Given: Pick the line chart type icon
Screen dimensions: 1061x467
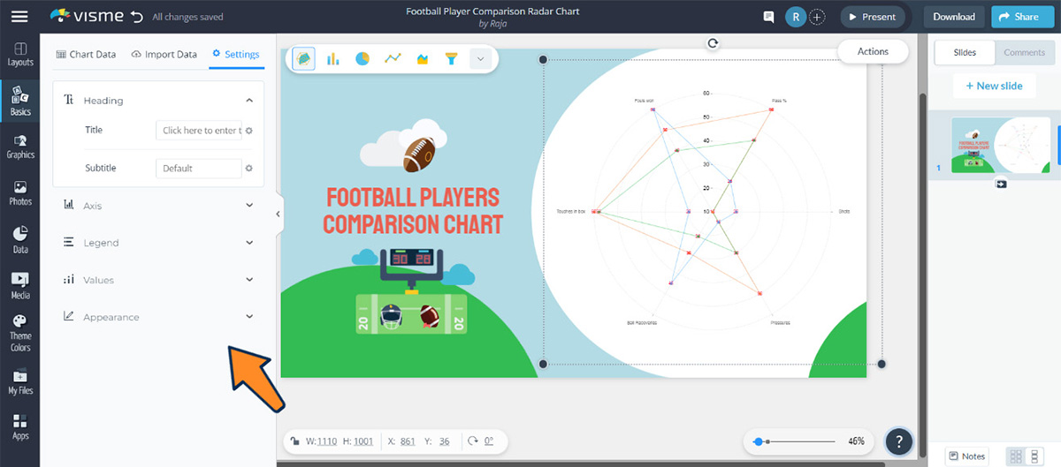Looking at the screenshot, I should 393,59.
